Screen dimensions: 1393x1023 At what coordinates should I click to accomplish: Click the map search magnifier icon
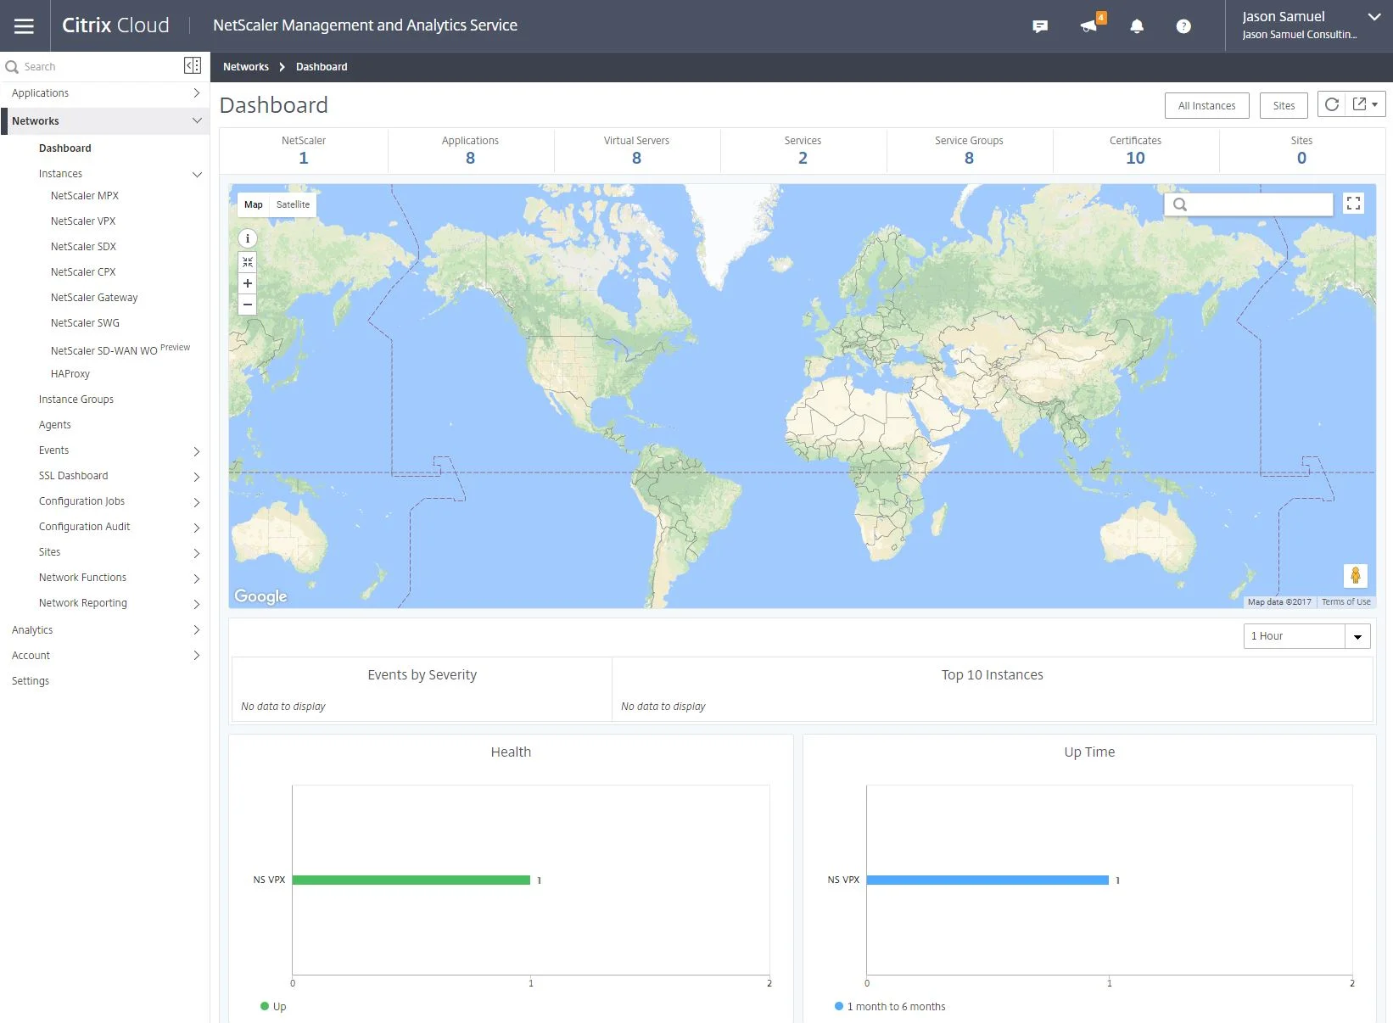coord(1179,204)
